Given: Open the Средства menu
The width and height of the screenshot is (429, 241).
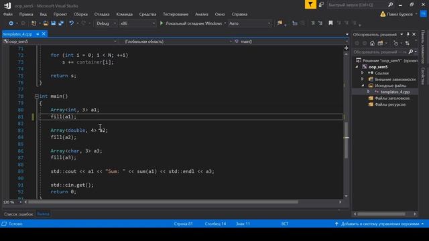Looking at the screenshot, I should [147, 14].
